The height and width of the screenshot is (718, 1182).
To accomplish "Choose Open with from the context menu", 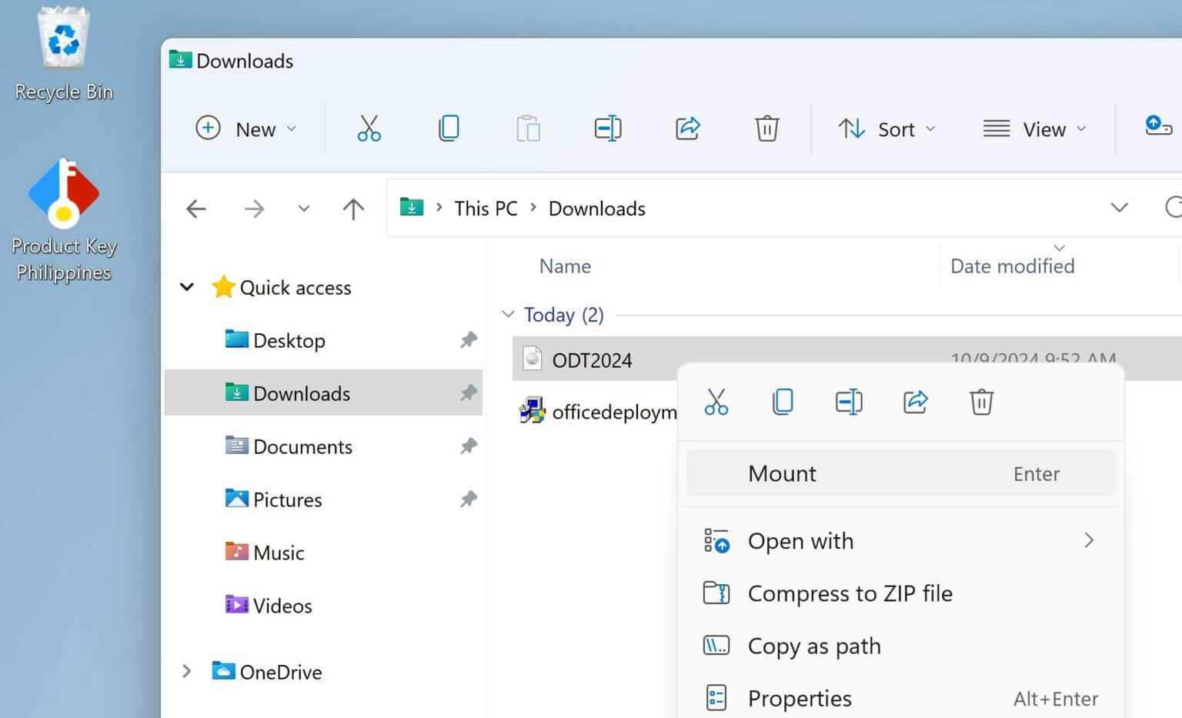I will click(x=900, y=541).
